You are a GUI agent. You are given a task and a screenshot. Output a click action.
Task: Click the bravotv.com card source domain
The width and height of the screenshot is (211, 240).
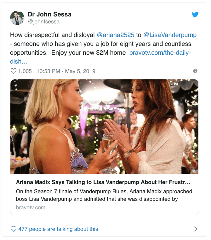click(x=31, y=207)
